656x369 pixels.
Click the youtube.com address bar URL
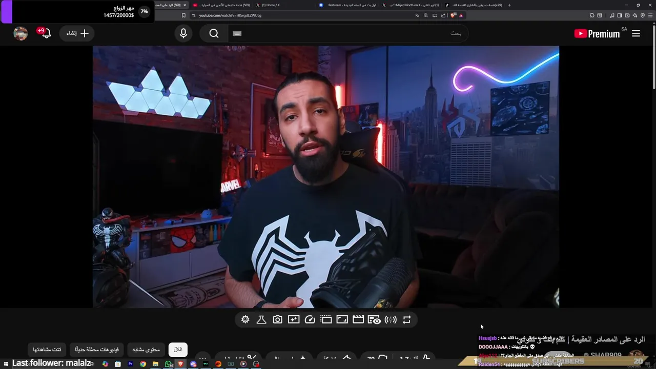coord(230,15)
